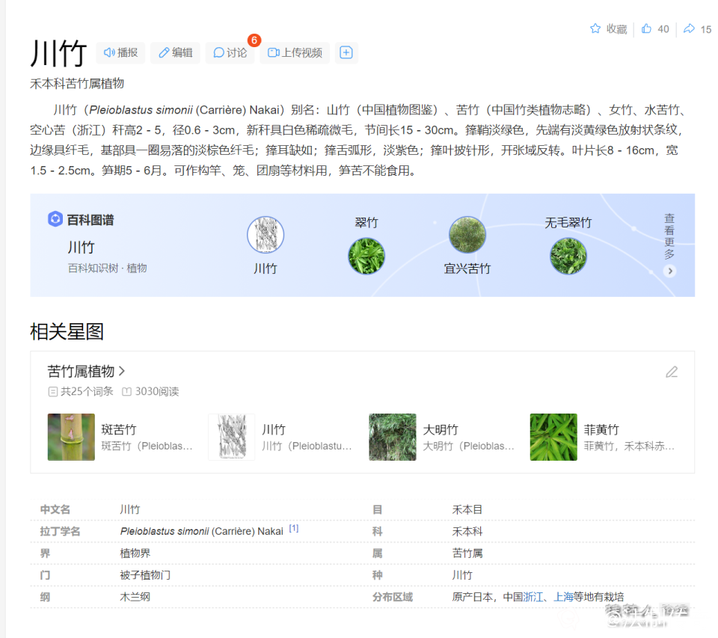Screen dimensions: 718x638
Task: Click the plus icon next to 上传视频
Action: coord(346,52)
